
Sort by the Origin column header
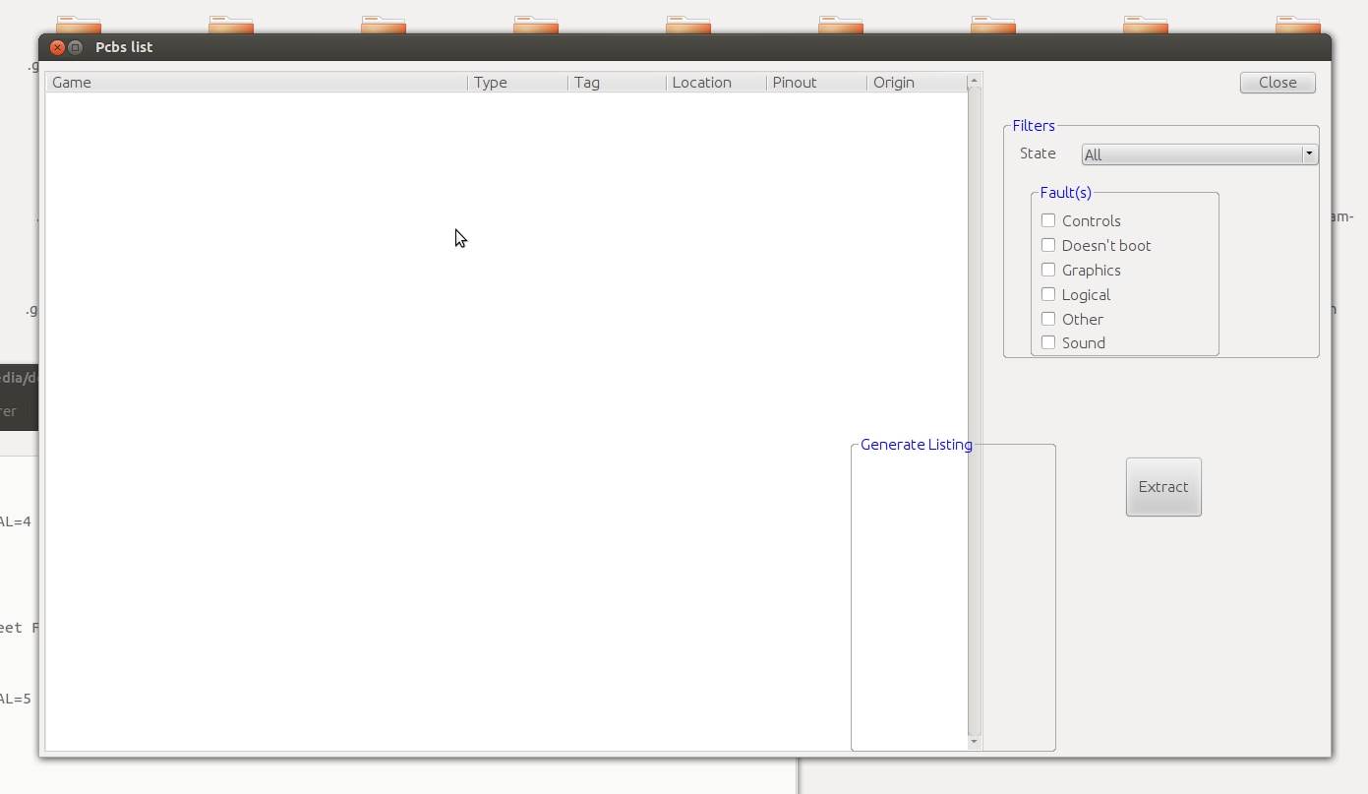[918, 83]
